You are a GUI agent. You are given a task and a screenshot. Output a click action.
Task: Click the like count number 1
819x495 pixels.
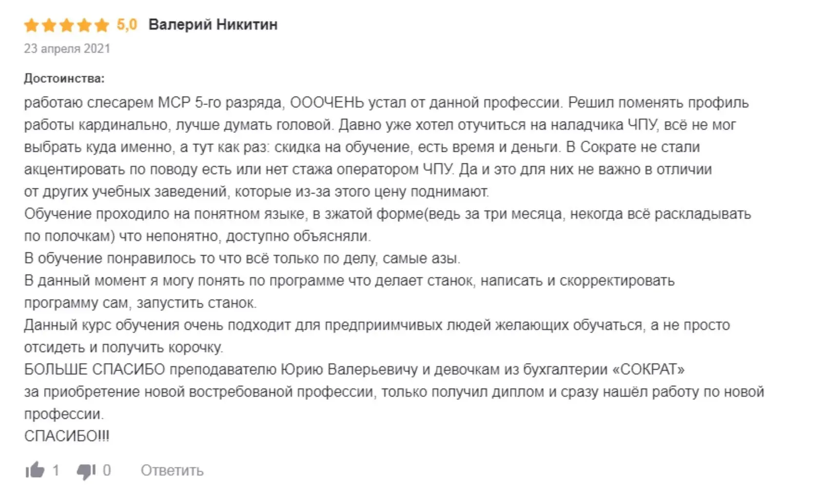[56, 470]
